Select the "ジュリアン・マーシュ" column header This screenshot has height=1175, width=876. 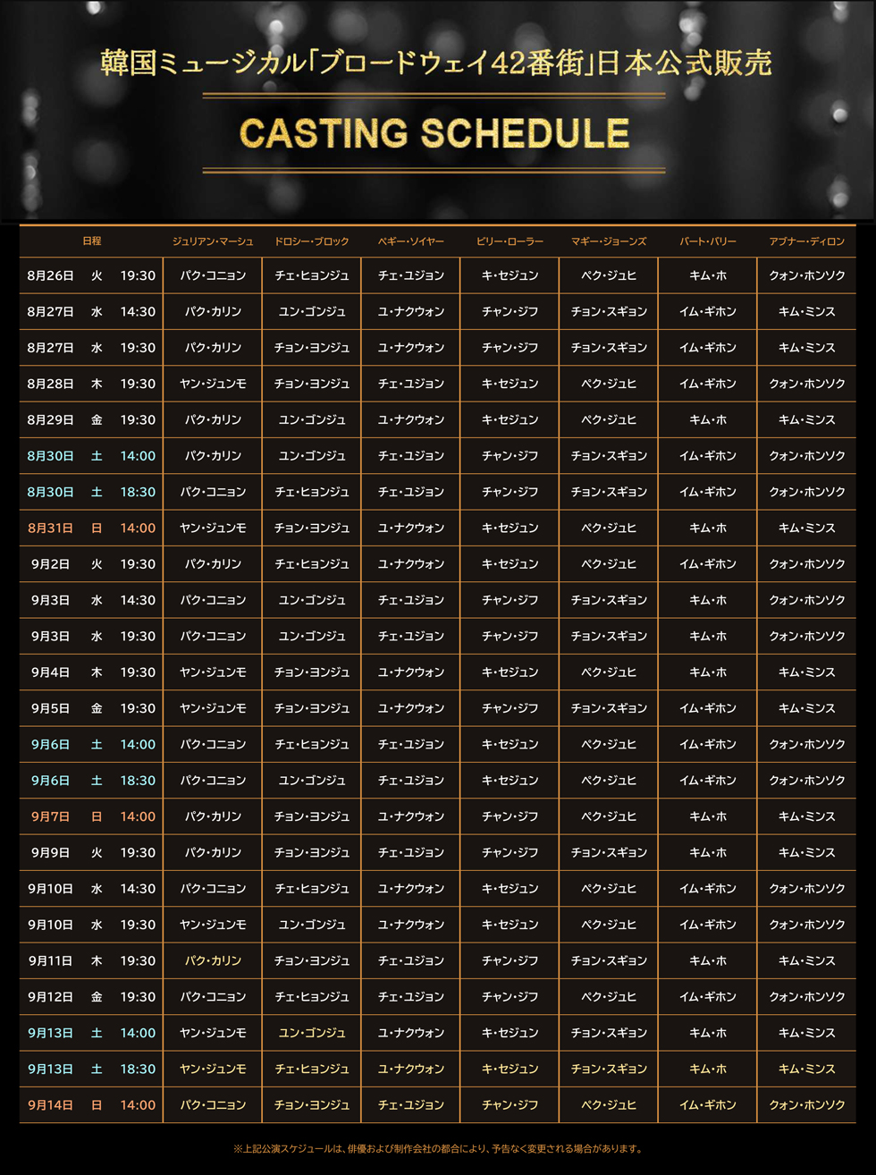pos(213,241)
